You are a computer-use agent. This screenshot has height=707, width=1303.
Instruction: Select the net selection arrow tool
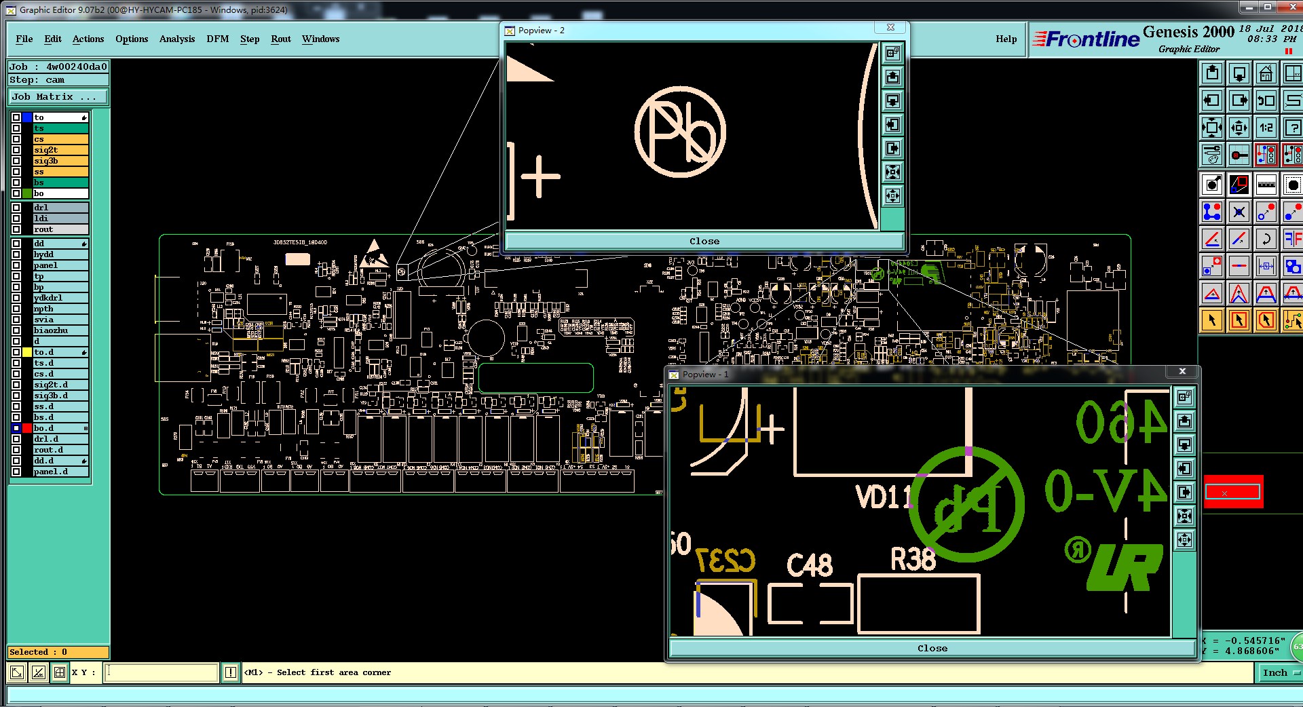coord(1293,320)
